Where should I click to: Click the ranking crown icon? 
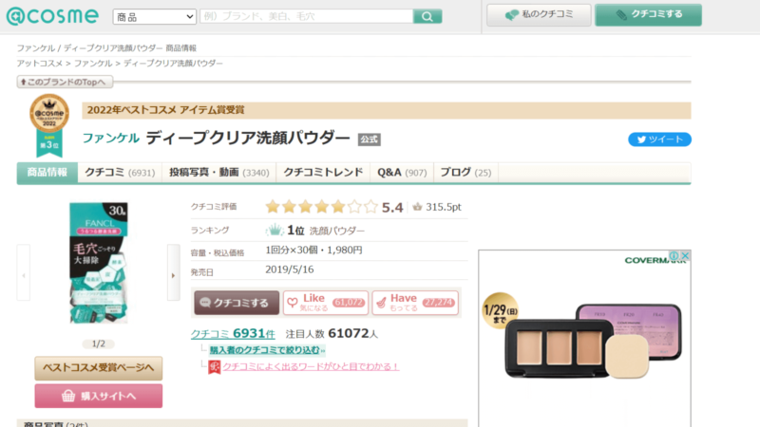point(275,230)
